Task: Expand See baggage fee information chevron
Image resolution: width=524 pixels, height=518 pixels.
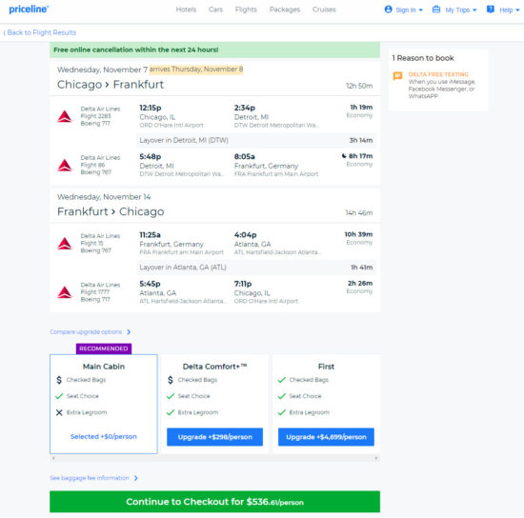Action: [135, 478]
